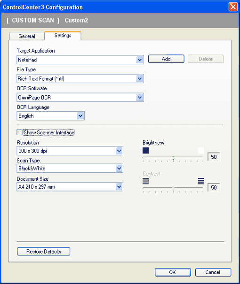Expand the Scan Type dropdown
Viewport: 240px width, 284px height.
pos(70,169)
